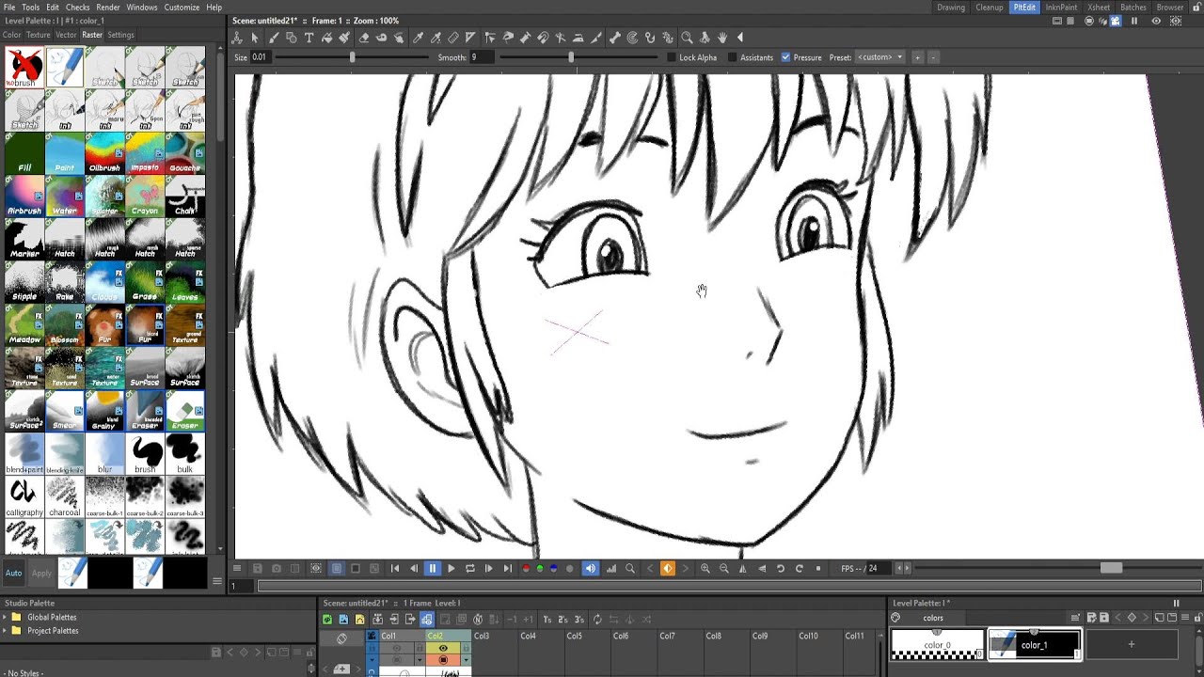Click the Auto apply button

[x=13, y=573]
